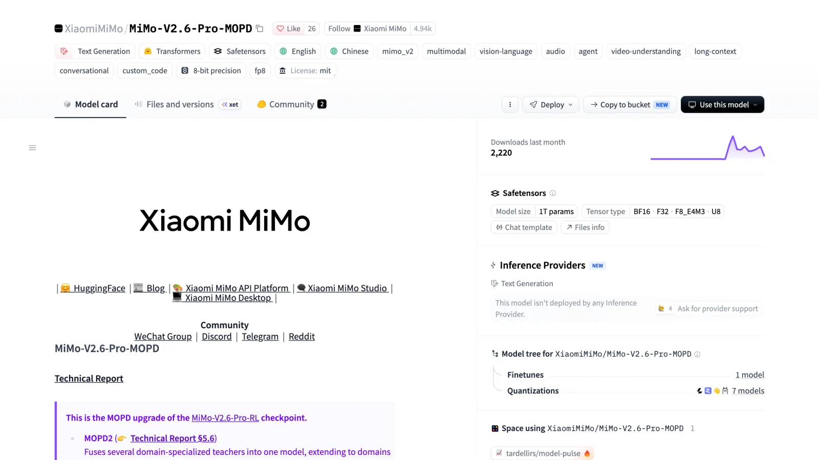Click the Model tree info icon
Image resolution: width=819 pixels, height=460 pixels.
click(x=697, y=354)
